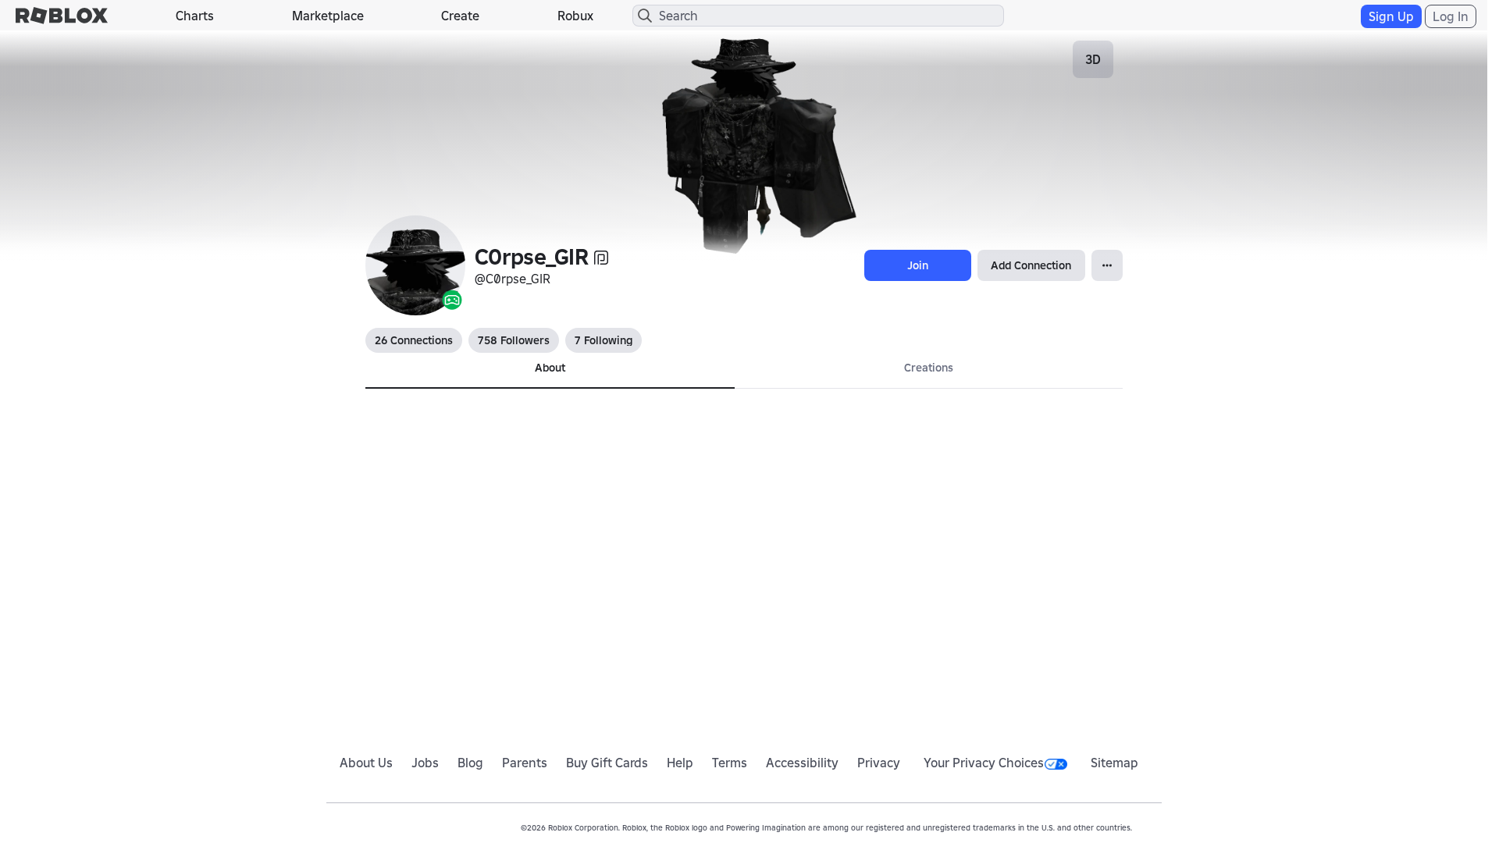
Task: Open the Marketplace menu
Action: (328, 16)
